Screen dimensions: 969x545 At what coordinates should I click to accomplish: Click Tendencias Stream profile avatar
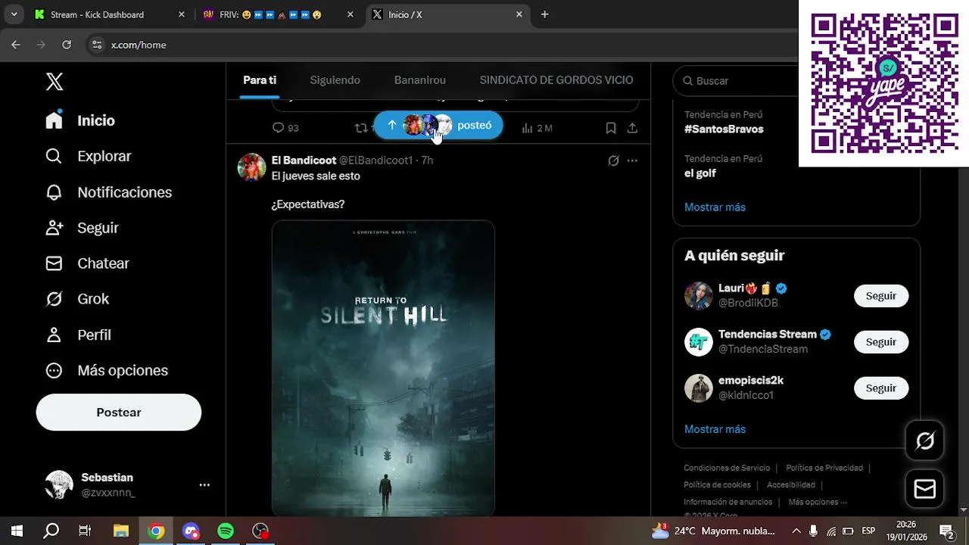[x=699, y=342]
